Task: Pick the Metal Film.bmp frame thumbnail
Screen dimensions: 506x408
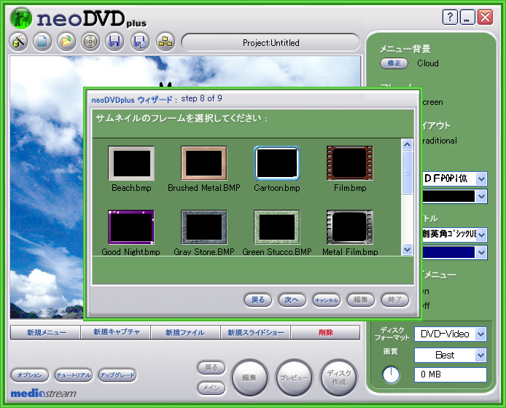Action: coord(350,227)
